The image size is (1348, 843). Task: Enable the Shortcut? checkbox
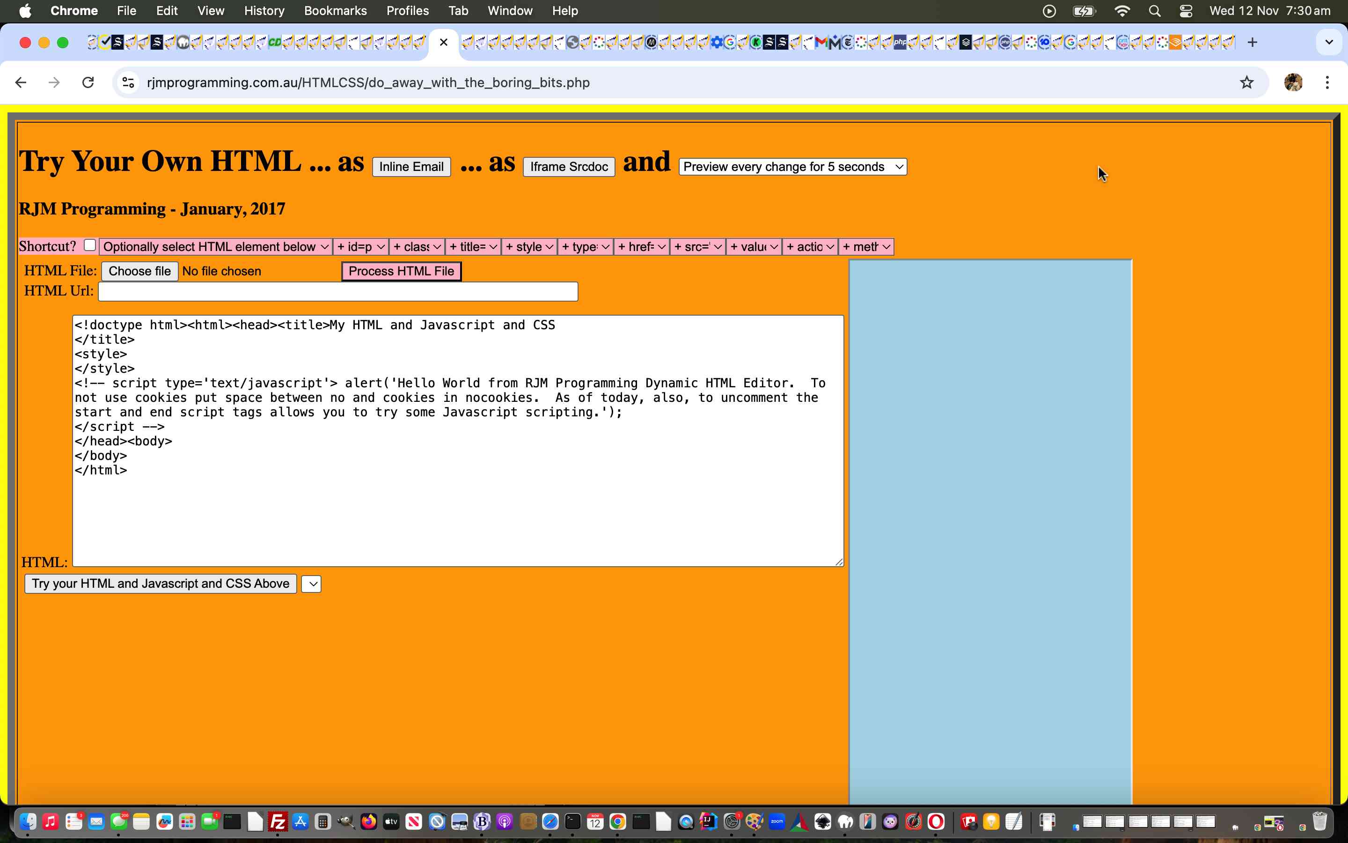(89, 245)
